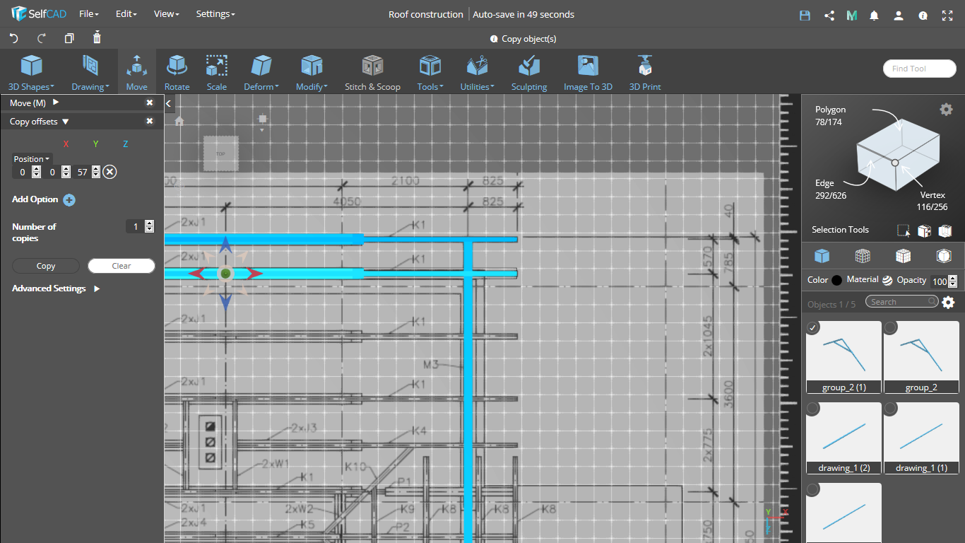Click the info icon in header

click(923, 15)
